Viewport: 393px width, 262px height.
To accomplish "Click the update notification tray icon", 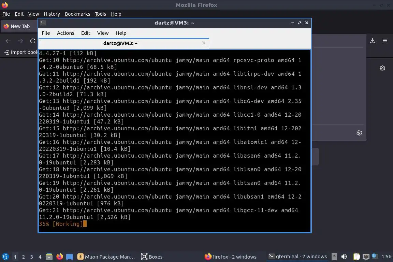I will pos(374,256).
